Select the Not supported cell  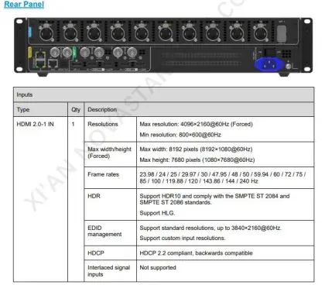point(225,271)
